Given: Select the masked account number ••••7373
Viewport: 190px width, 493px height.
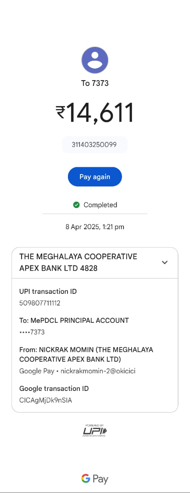Looking at the screenshot, I should [x=32, y=332].
